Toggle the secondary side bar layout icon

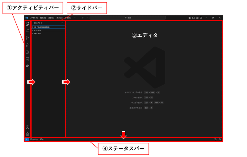(197, 18)
